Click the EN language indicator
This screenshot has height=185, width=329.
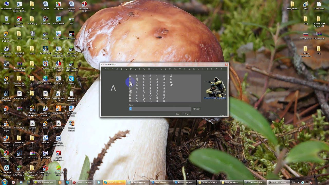[294, 182]
